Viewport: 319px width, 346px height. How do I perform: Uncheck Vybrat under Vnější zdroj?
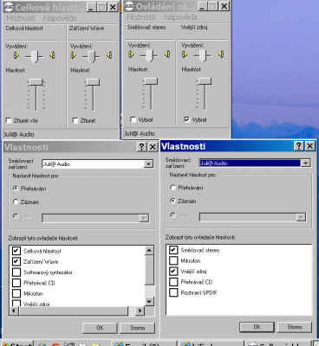[186, 119]
